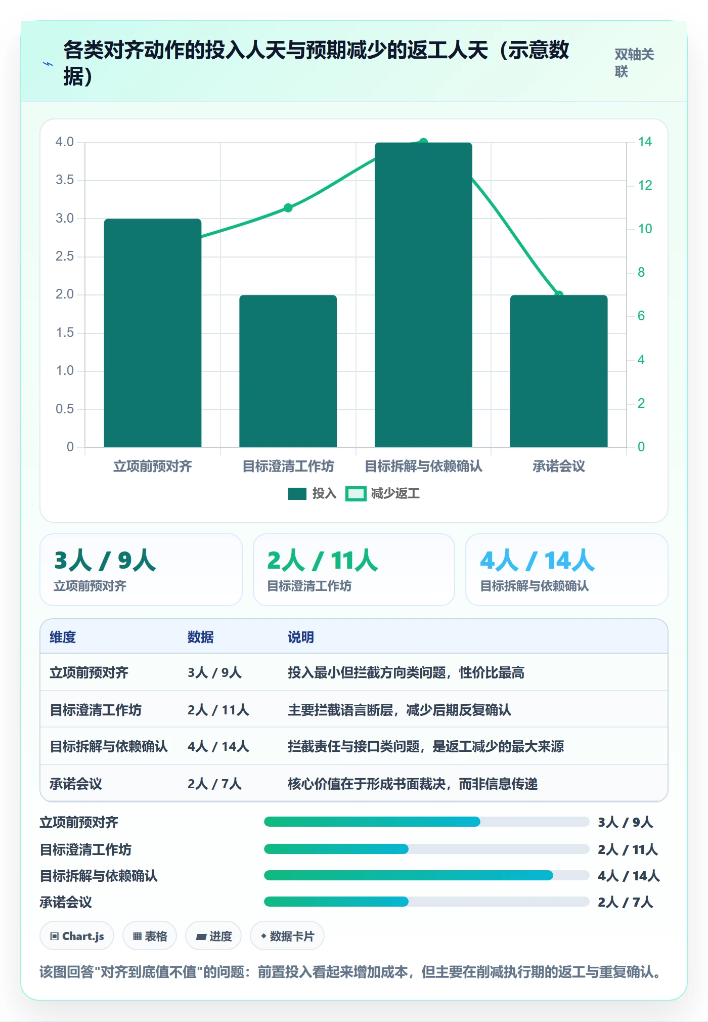Click the 数据卡片 tag chip
Screen dimensions: 708x1022
(287, 936)
